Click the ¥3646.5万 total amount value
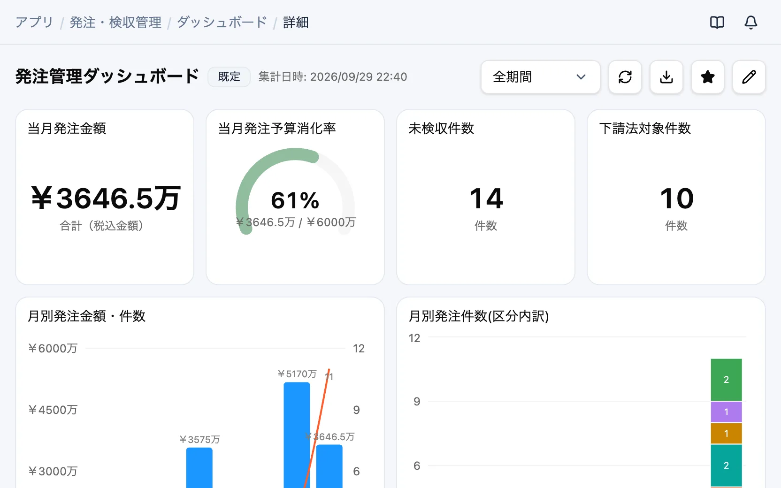This screenshot has height=488, width=781. [105, 198]
